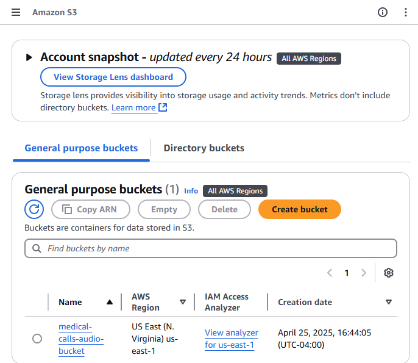
Task: Select the General purpose buckets tab
Action: pyautogui.click(x=81, y=148)
